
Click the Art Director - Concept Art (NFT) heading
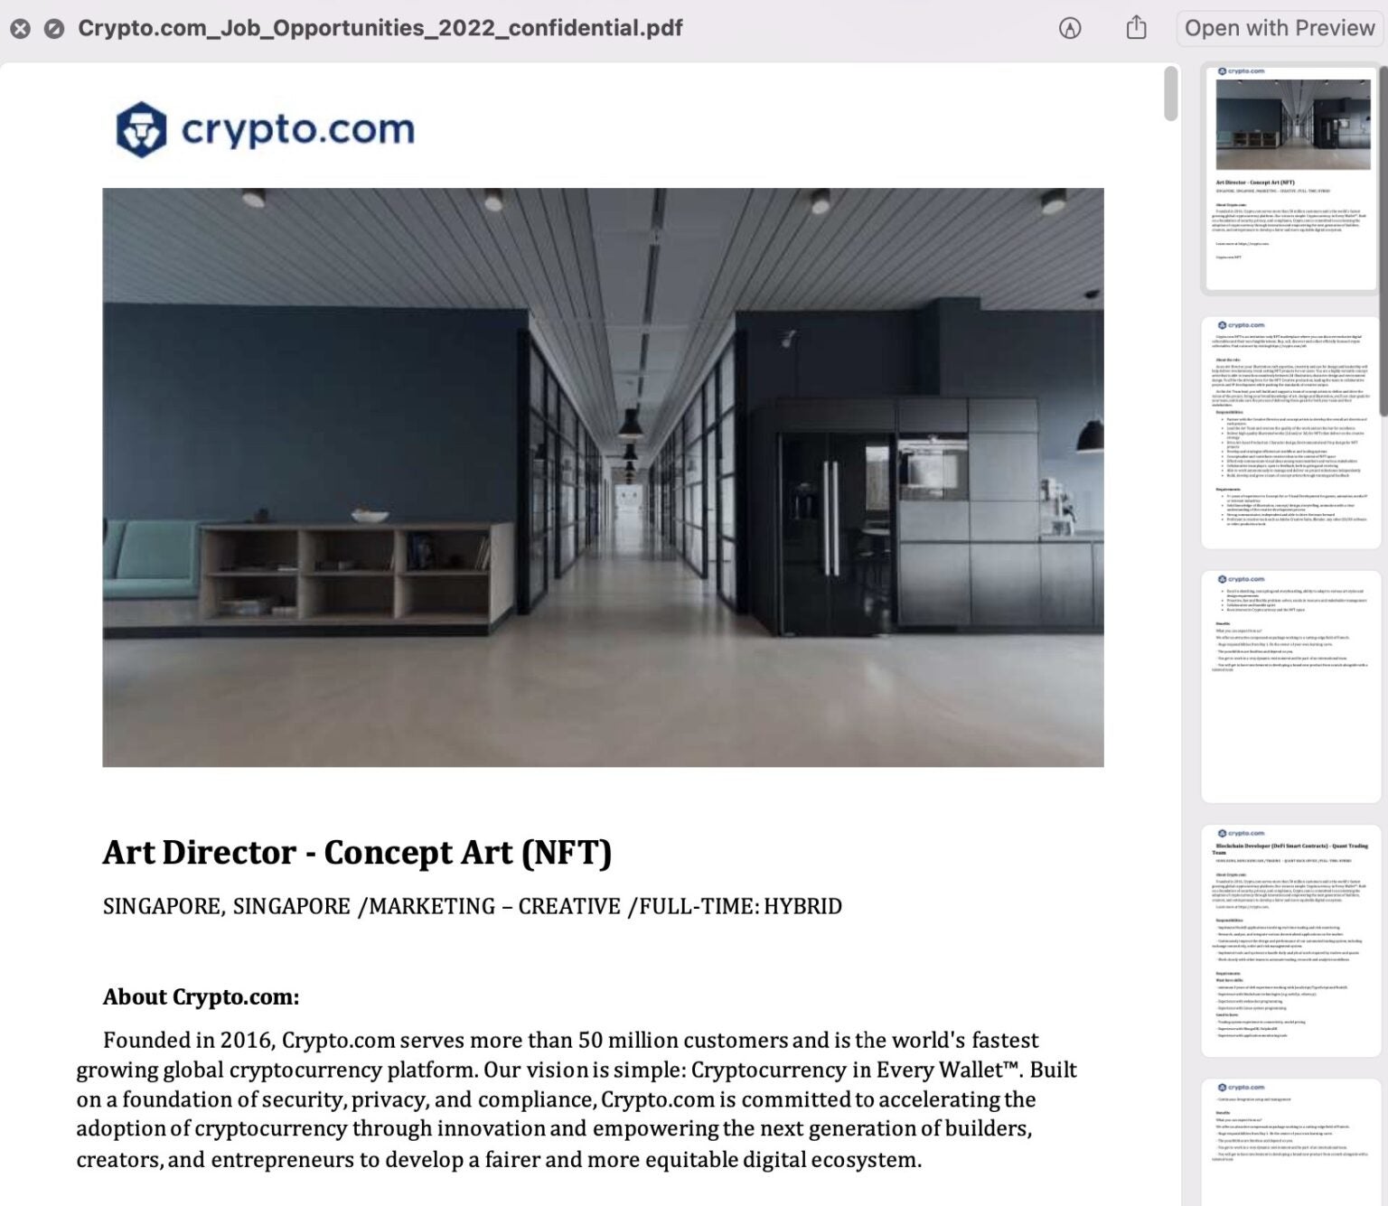[357, 853]
